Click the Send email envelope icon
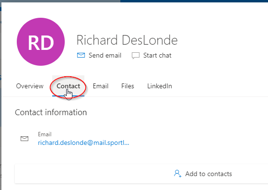 (81, 55)
